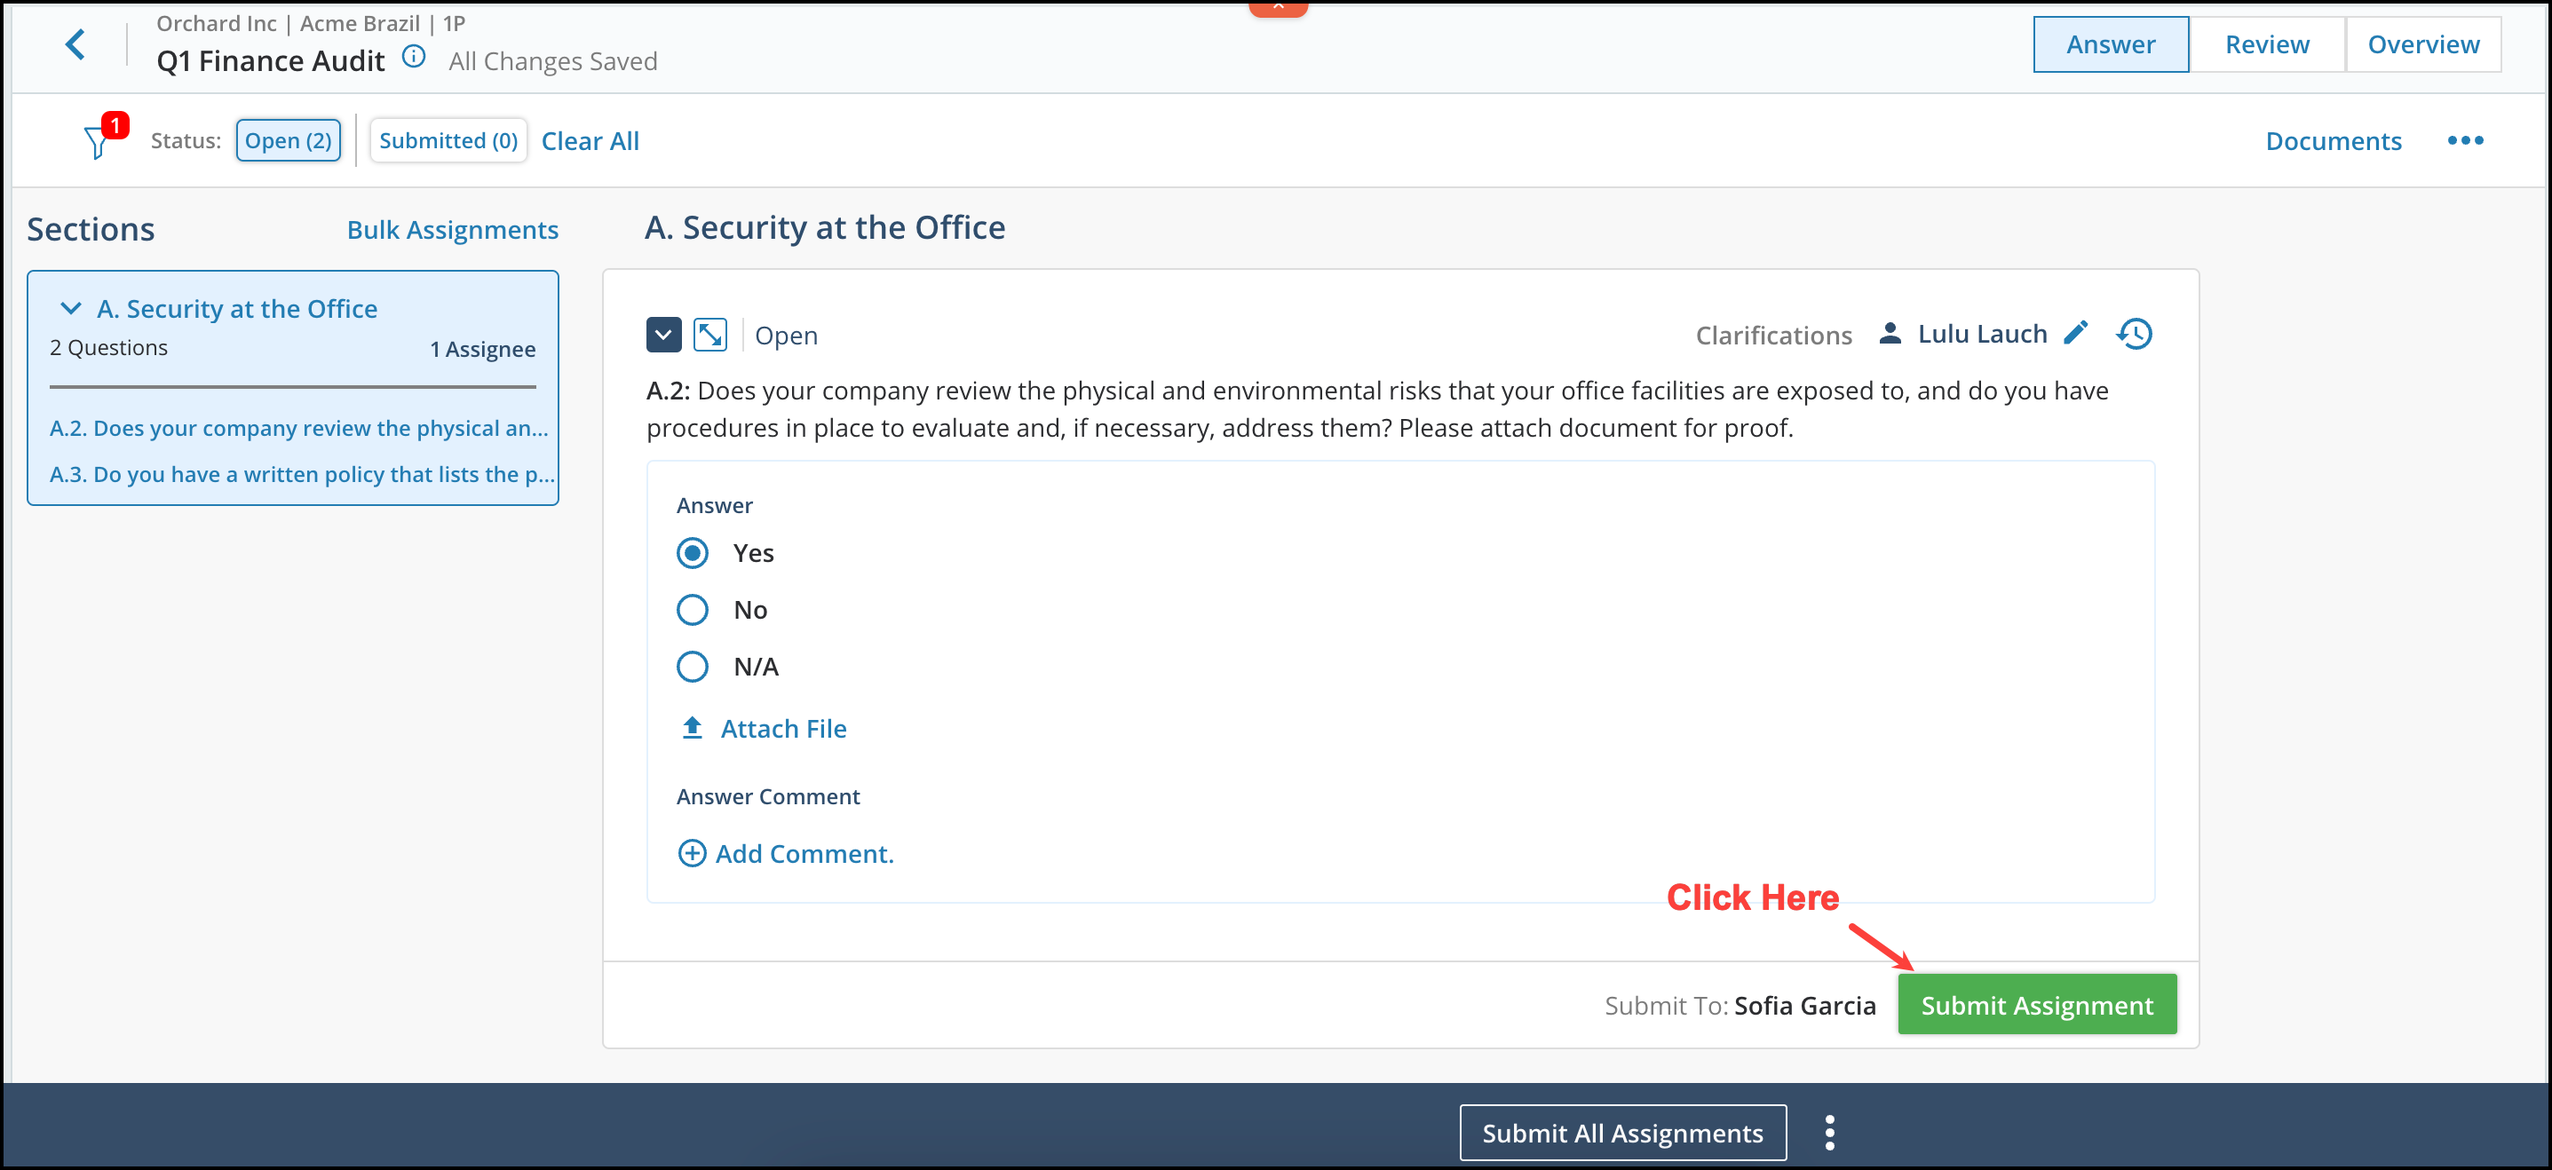Expand the question to full view
The height and width of the screenshot is (1170, 2552).
pyautogui.click(x=710, y=335)
